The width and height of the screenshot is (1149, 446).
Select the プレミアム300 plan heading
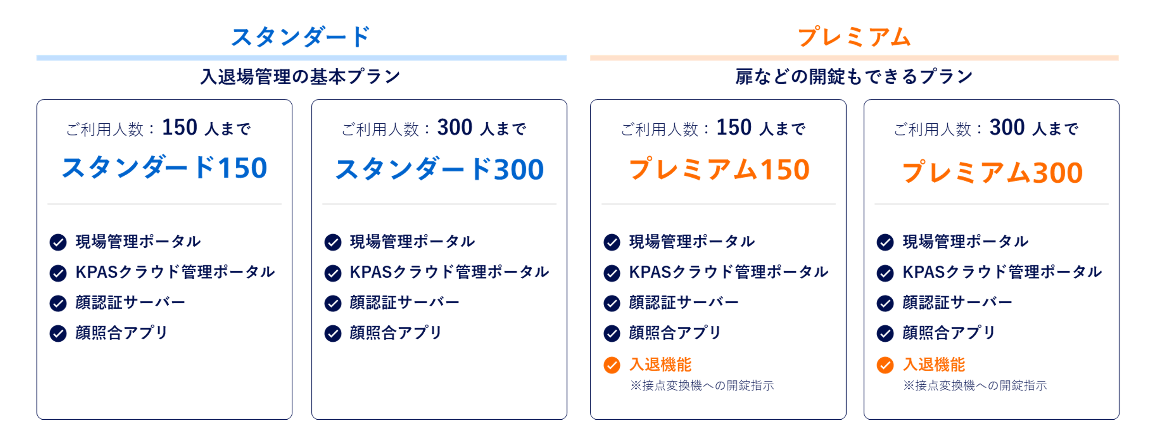pos(992,172)
